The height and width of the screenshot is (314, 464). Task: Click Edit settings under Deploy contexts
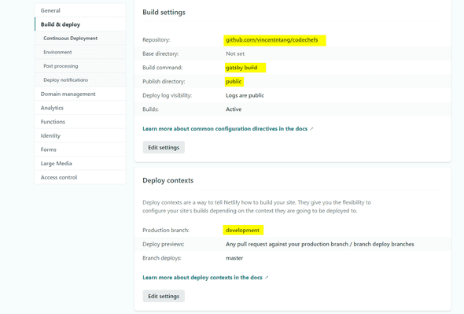coord(164,296)
